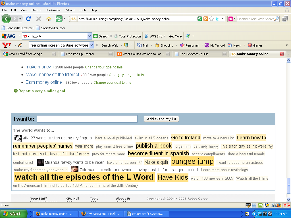The image size is (291, 218).
Task: Expand the AVG search box dropdown
Action: [x=90, y=36]
